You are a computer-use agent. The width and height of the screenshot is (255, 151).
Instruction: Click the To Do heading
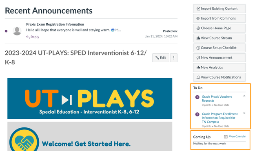click(198, 88)
